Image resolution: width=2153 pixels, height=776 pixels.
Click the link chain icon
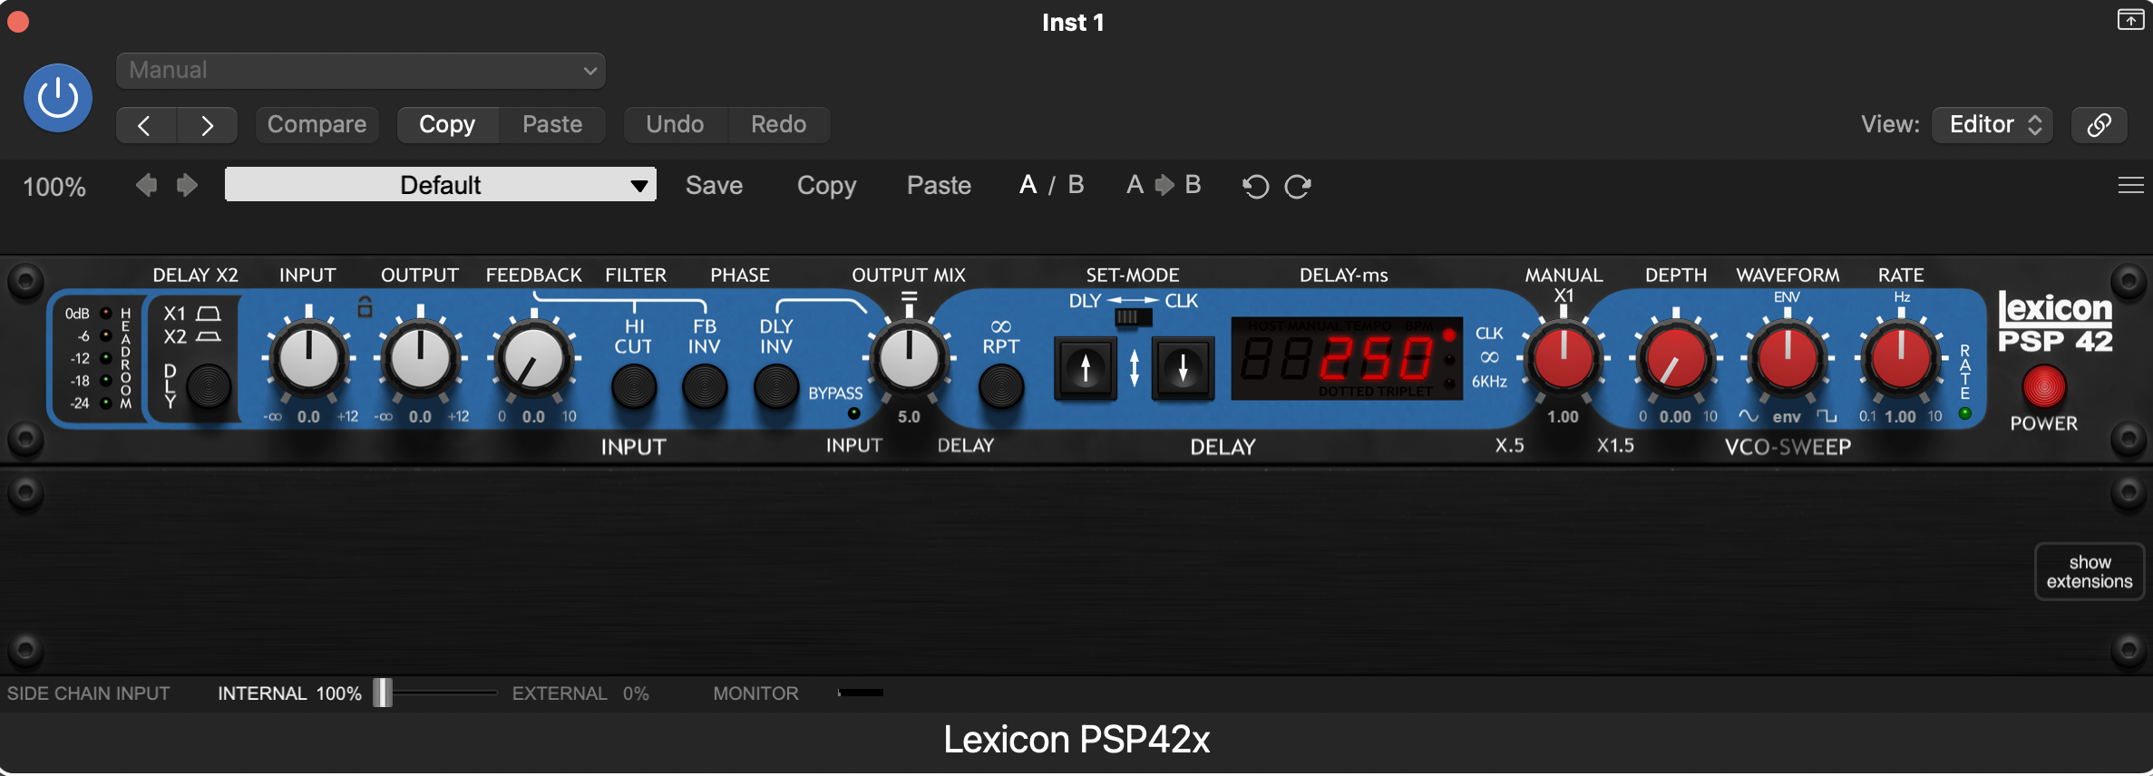(x=2099, y=125)
